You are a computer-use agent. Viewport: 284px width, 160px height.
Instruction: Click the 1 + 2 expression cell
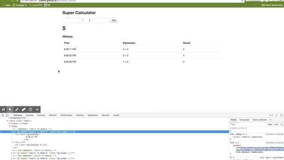[x=126, y=62]
